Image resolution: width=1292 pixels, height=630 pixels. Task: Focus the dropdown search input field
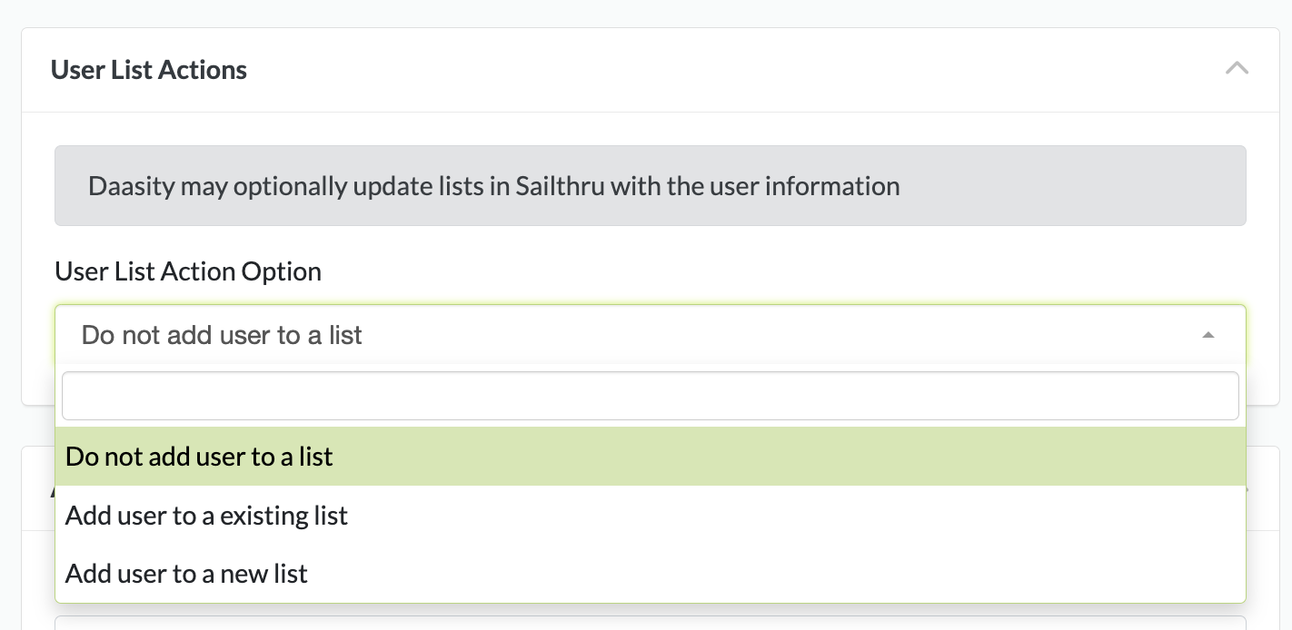point(650,396)
